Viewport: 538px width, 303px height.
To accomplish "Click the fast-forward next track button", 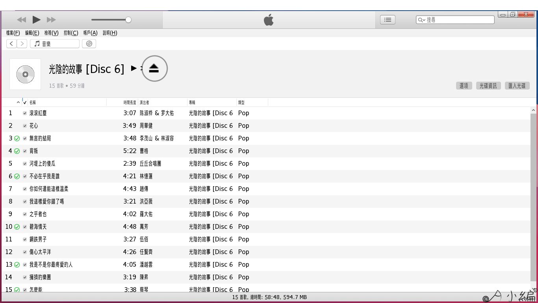I will coord(51,20).
